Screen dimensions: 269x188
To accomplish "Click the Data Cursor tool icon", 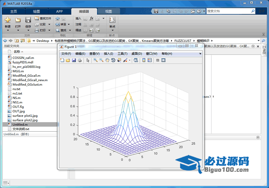I will coord(119,60).
